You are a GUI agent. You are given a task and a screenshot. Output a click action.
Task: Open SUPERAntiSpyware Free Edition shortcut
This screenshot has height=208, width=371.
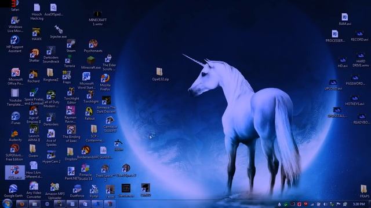[x=14, y=153]
